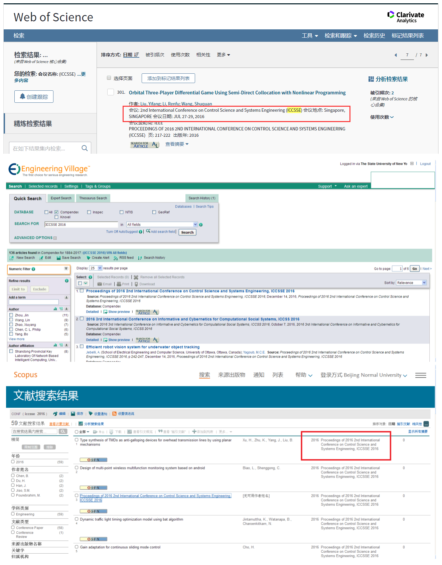Open Selected records in green menu bar

43,186
